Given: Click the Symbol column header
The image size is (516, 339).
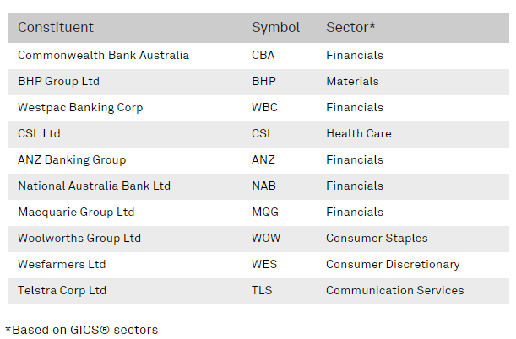Looking at the screenshot, I should [x=275, y=28].
